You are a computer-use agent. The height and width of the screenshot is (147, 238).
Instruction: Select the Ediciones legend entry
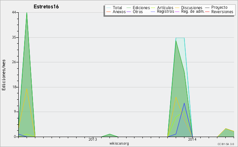(x=141, y=8)
